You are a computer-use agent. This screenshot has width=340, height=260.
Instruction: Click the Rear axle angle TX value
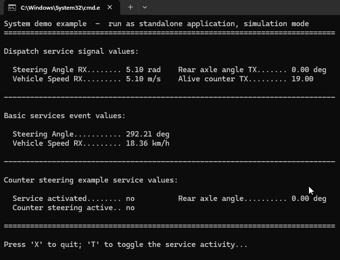click(309, 70)
